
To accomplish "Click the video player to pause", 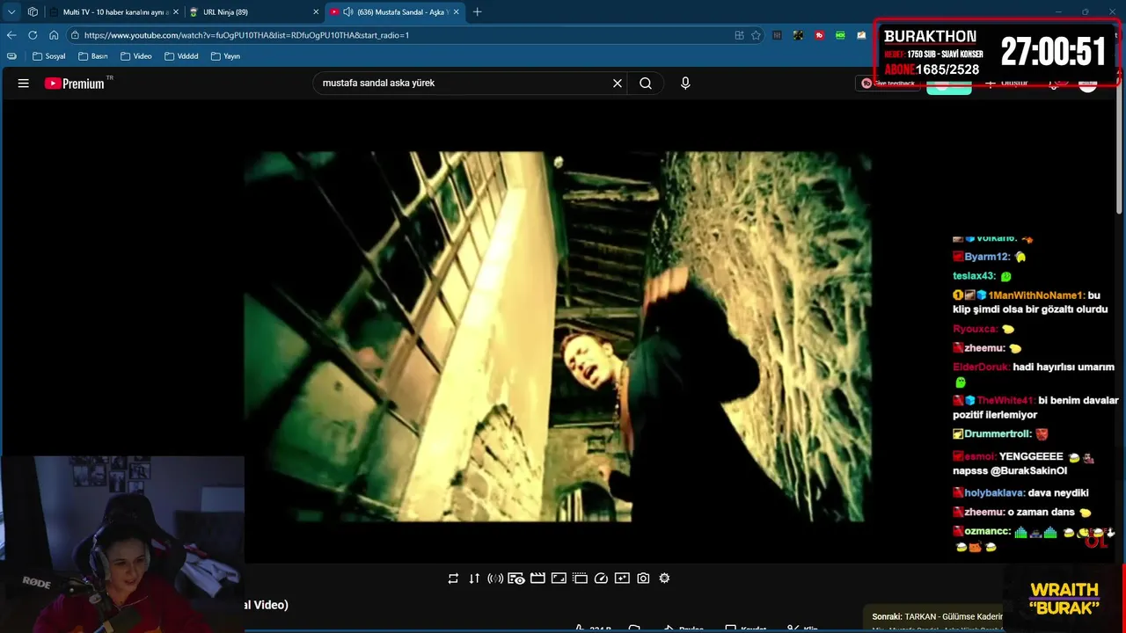I will (559, 337).
